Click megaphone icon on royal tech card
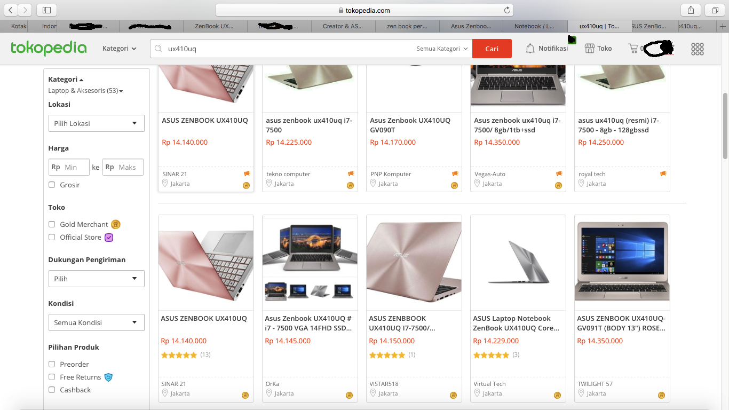 (x=663, y=174)
